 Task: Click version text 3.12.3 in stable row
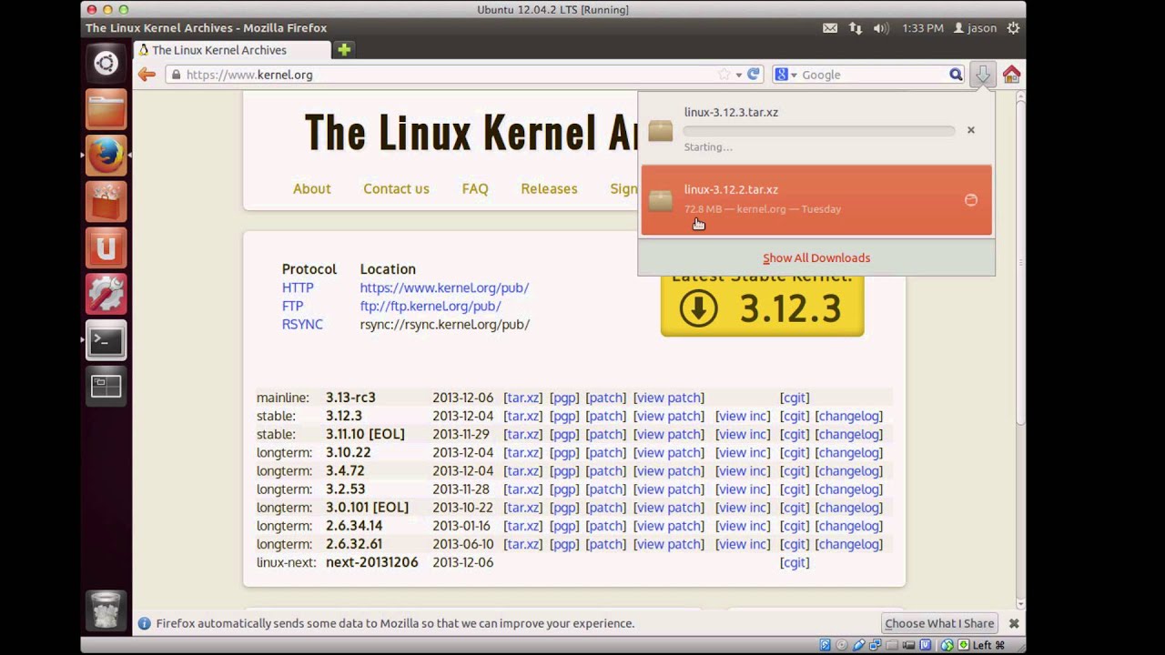pyautogui.click(x=344, y=416)
